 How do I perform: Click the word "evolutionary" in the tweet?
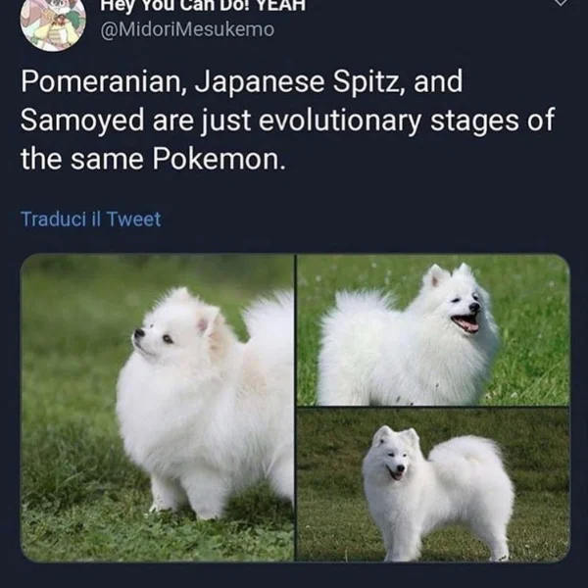[x=340, y=121]
